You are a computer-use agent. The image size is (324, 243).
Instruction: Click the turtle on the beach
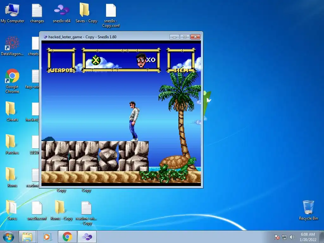click(x=178, y=163)
